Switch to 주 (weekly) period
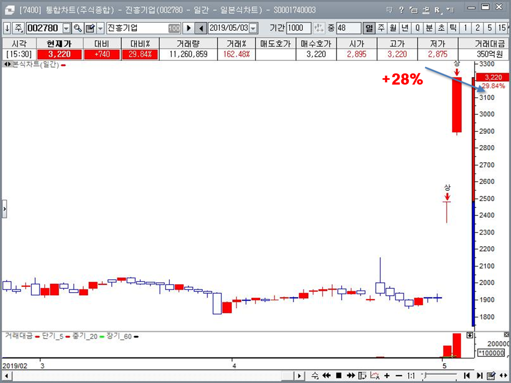Image resolution: width=511 pixels, height=383 pixels. [381, 28]
